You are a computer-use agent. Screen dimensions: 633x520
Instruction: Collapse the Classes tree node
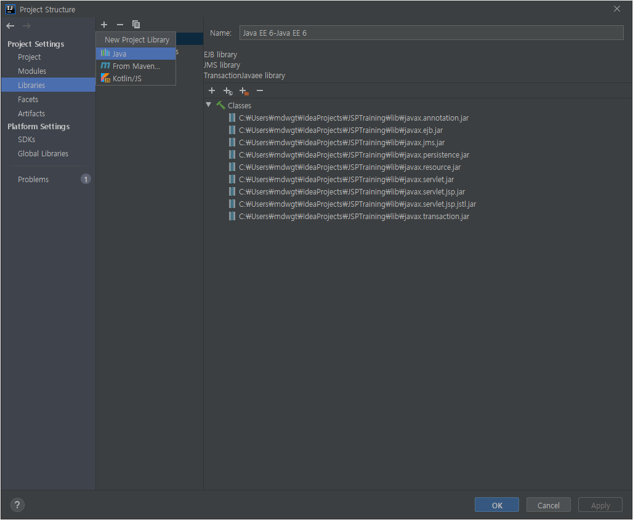click(208, 105)
